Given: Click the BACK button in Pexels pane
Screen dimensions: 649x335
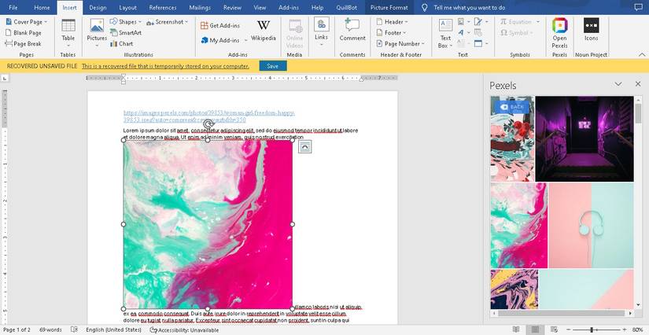Looking at the screenshot, I should (512, 107).
